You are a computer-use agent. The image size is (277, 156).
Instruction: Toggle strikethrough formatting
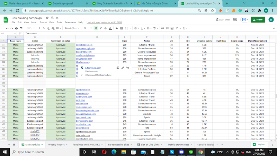pyautogui.click(x=106, y=28)
